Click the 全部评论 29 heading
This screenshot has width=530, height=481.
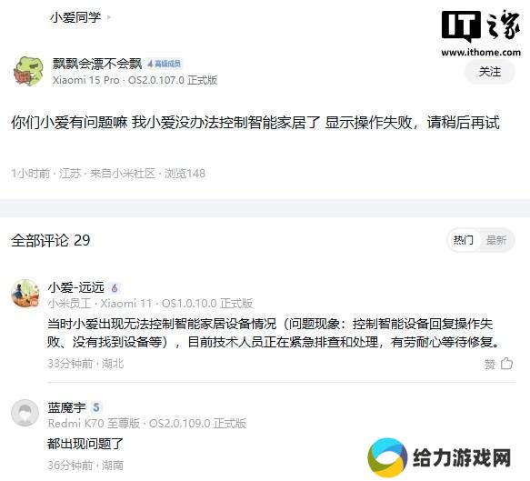(x=51, y=240)
